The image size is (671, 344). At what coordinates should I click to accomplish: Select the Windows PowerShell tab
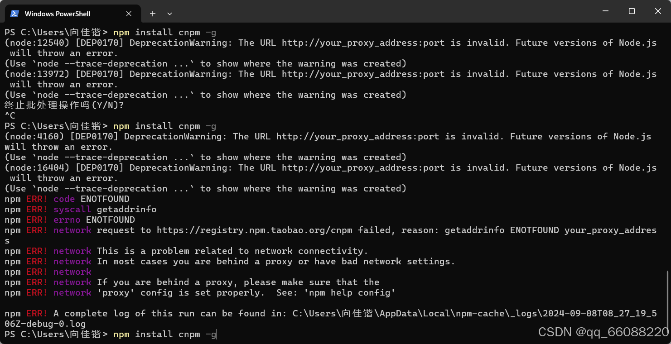coord(59,14)
